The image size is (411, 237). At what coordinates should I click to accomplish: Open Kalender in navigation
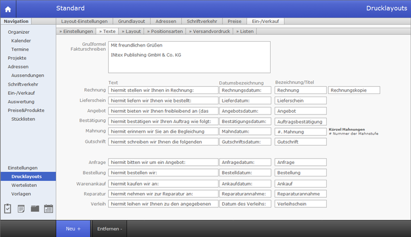pos(21,40)
